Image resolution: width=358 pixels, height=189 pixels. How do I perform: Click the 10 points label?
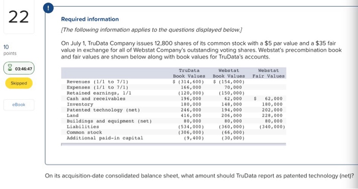(x=10, y=50)
